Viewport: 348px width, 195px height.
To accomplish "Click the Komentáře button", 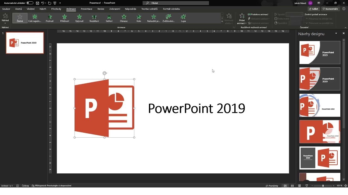I will point(330,9).
